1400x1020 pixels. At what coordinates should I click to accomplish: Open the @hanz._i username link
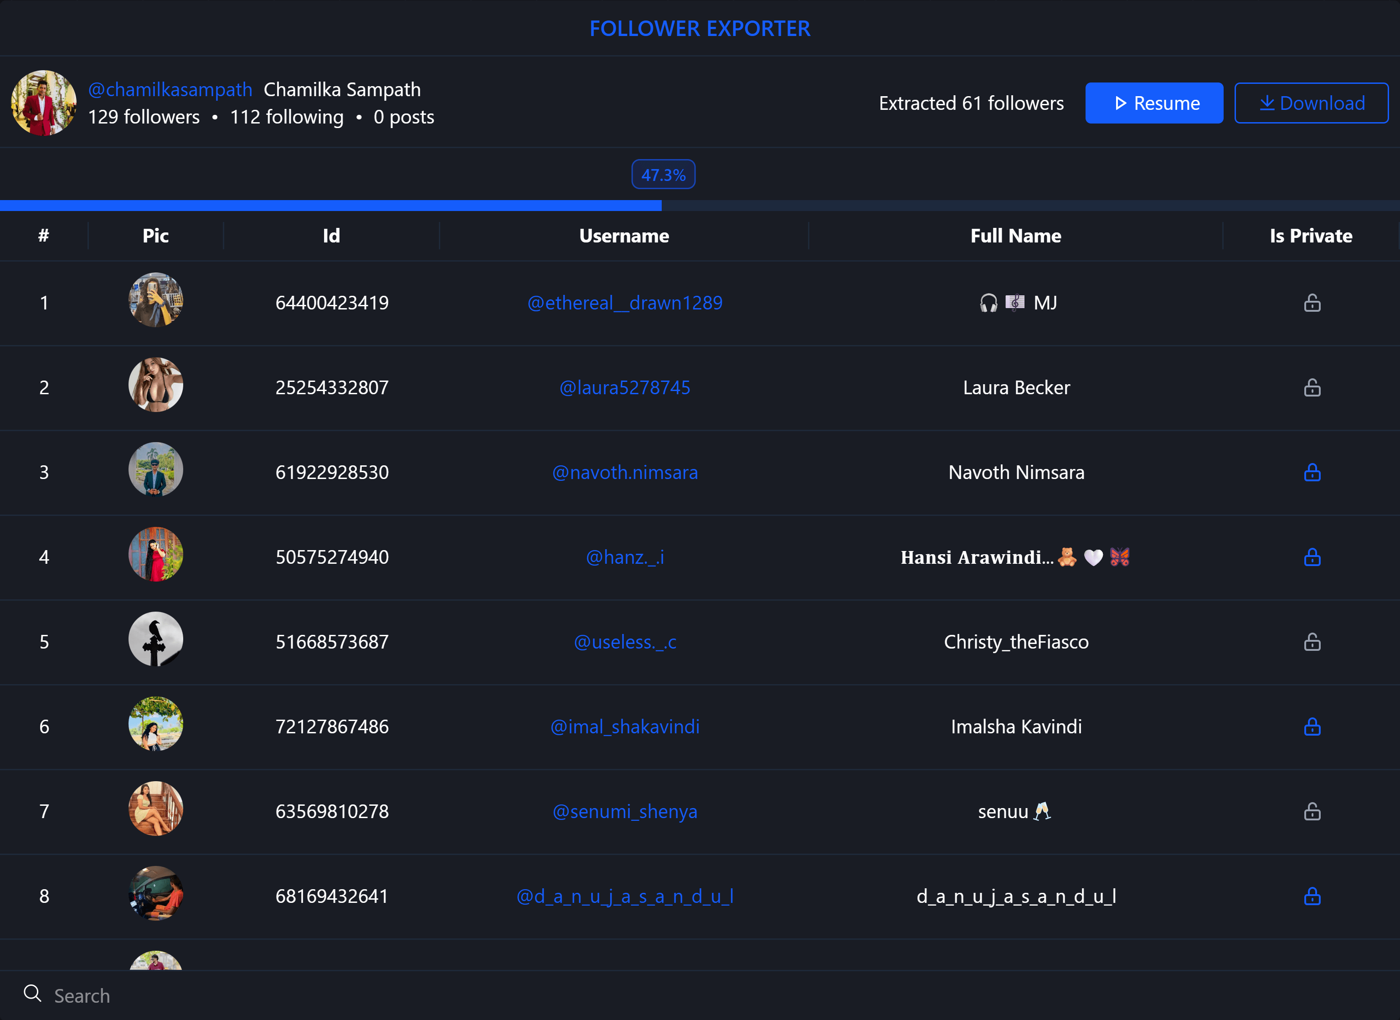(x=625, y=557)
